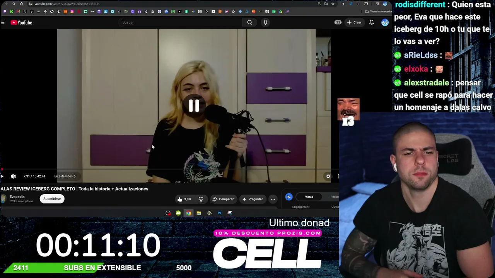Open the TikTok bookmark
Image resolution: width=495 pixels, height=278 pixels.
(32, 12)
